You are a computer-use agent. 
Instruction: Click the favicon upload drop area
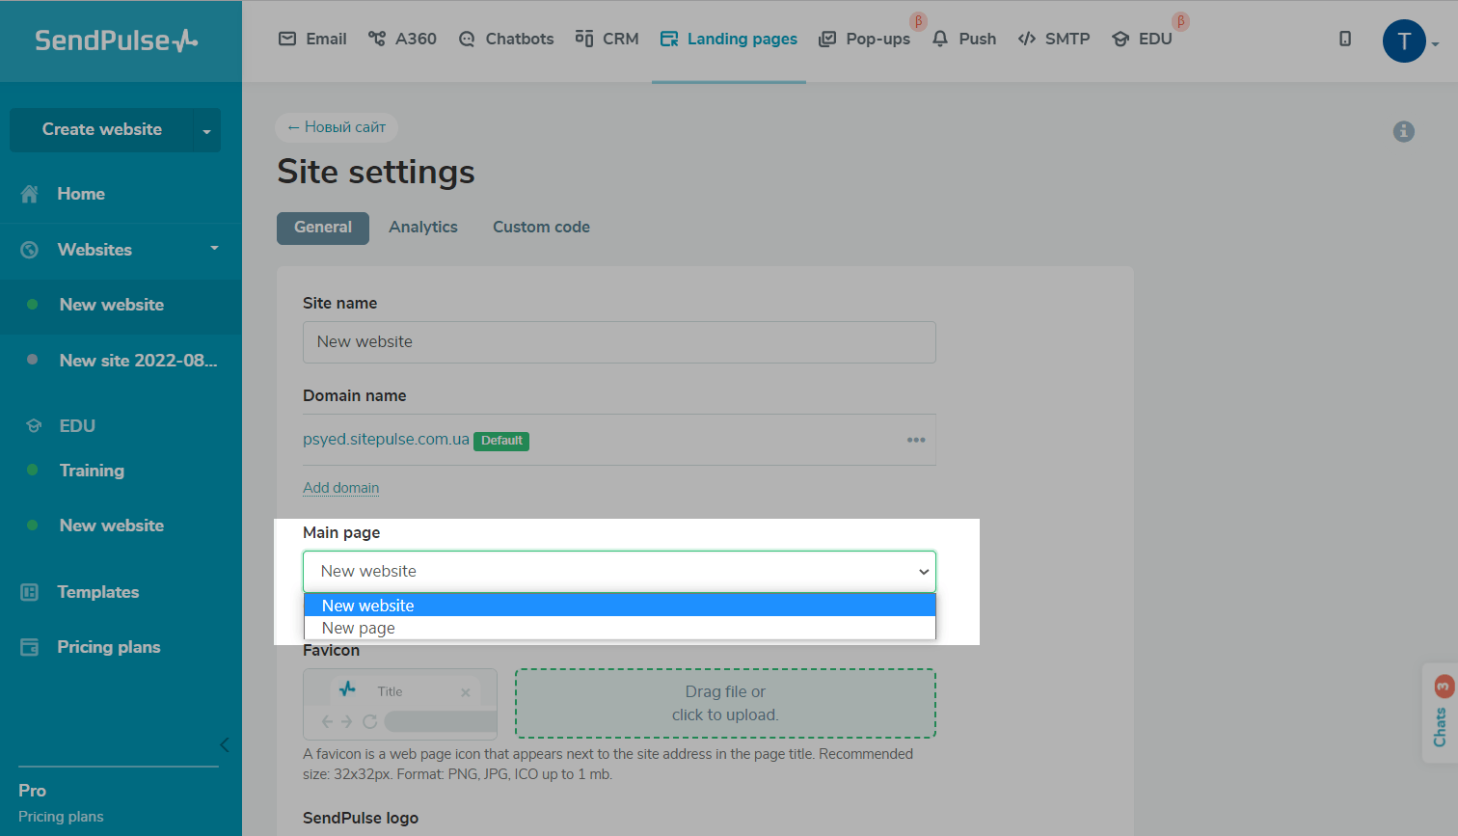725,704
